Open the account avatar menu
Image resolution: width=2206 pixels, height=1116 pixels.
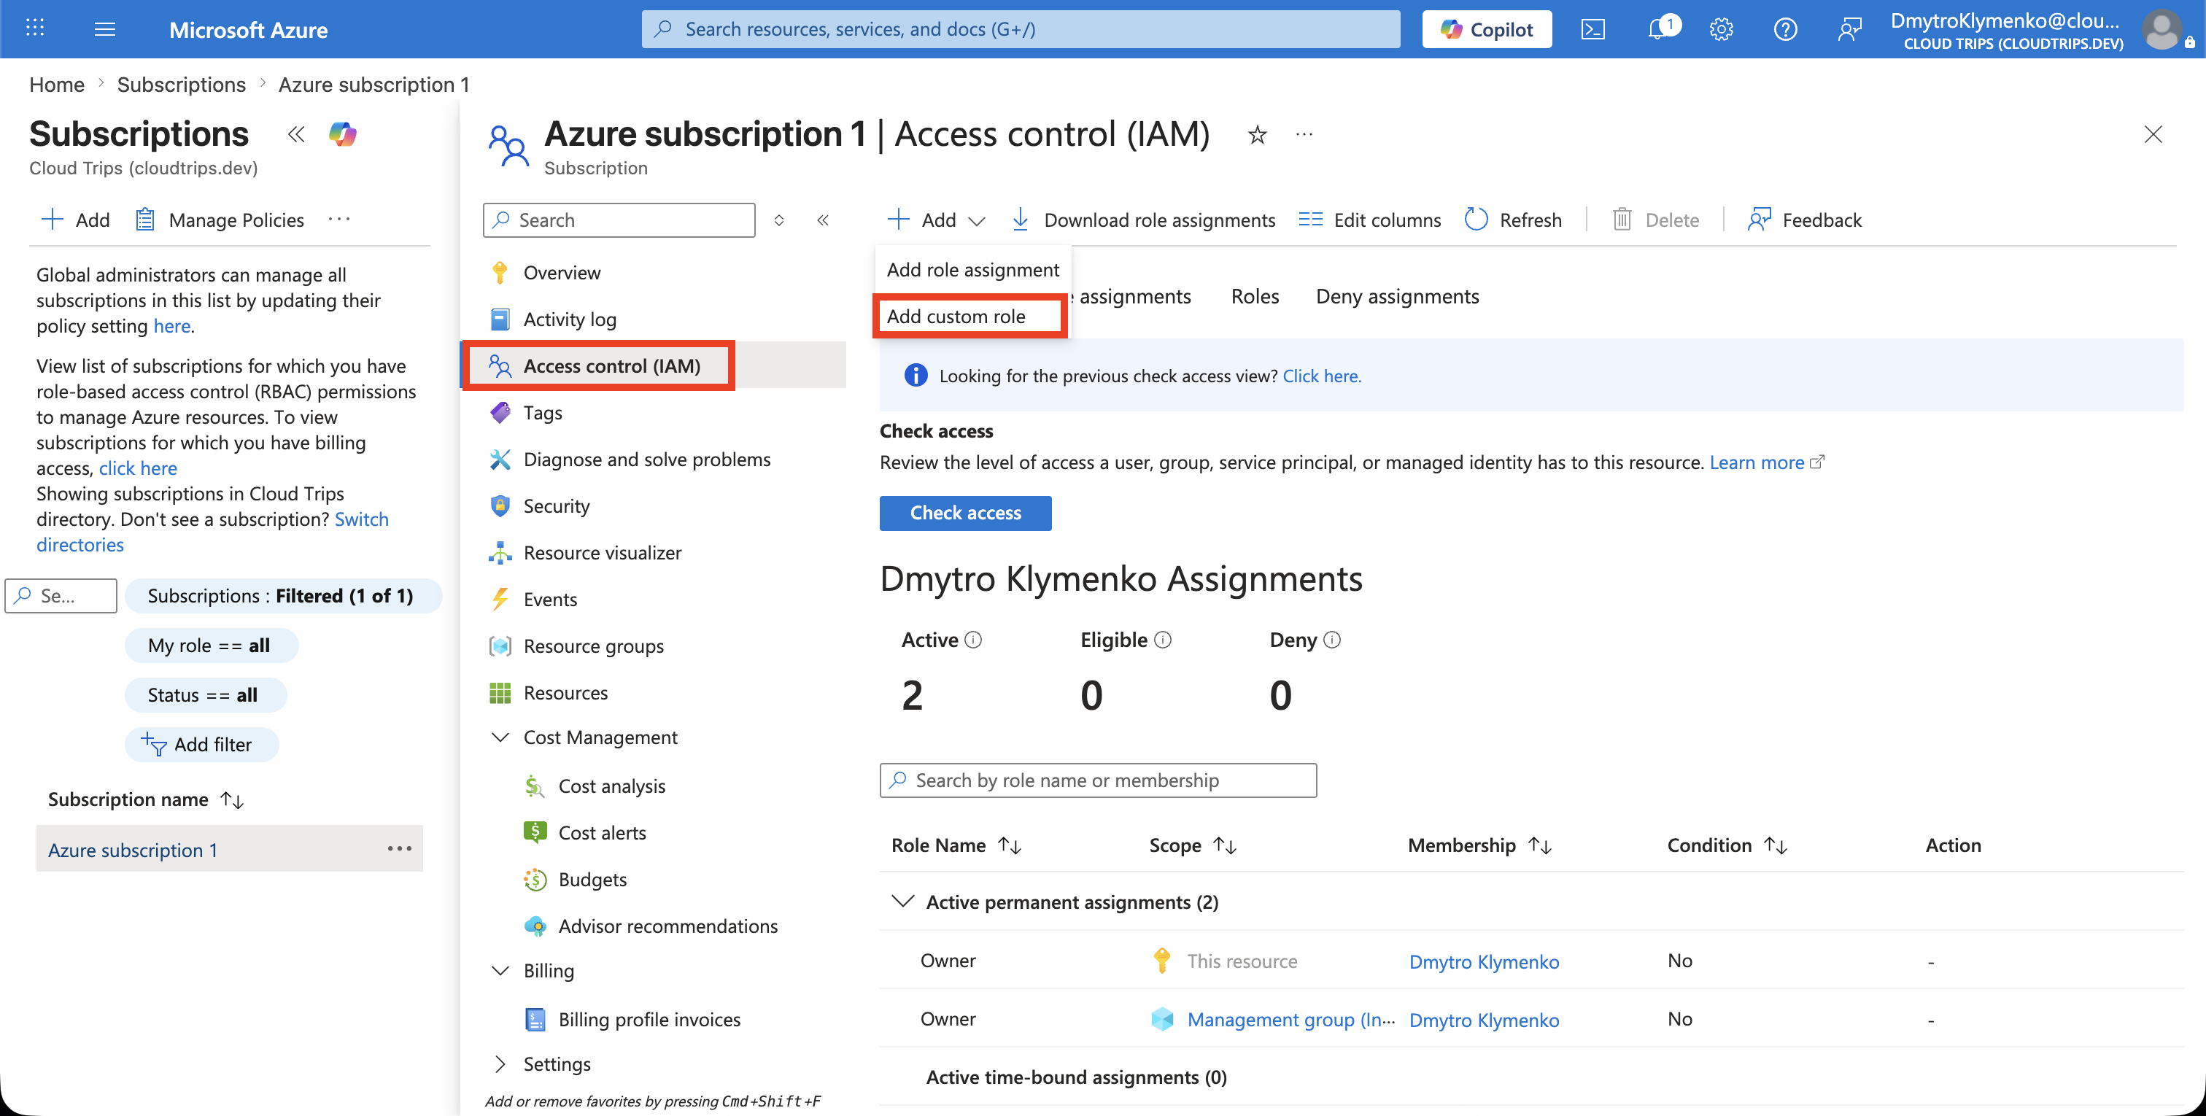coord(2162,29)
